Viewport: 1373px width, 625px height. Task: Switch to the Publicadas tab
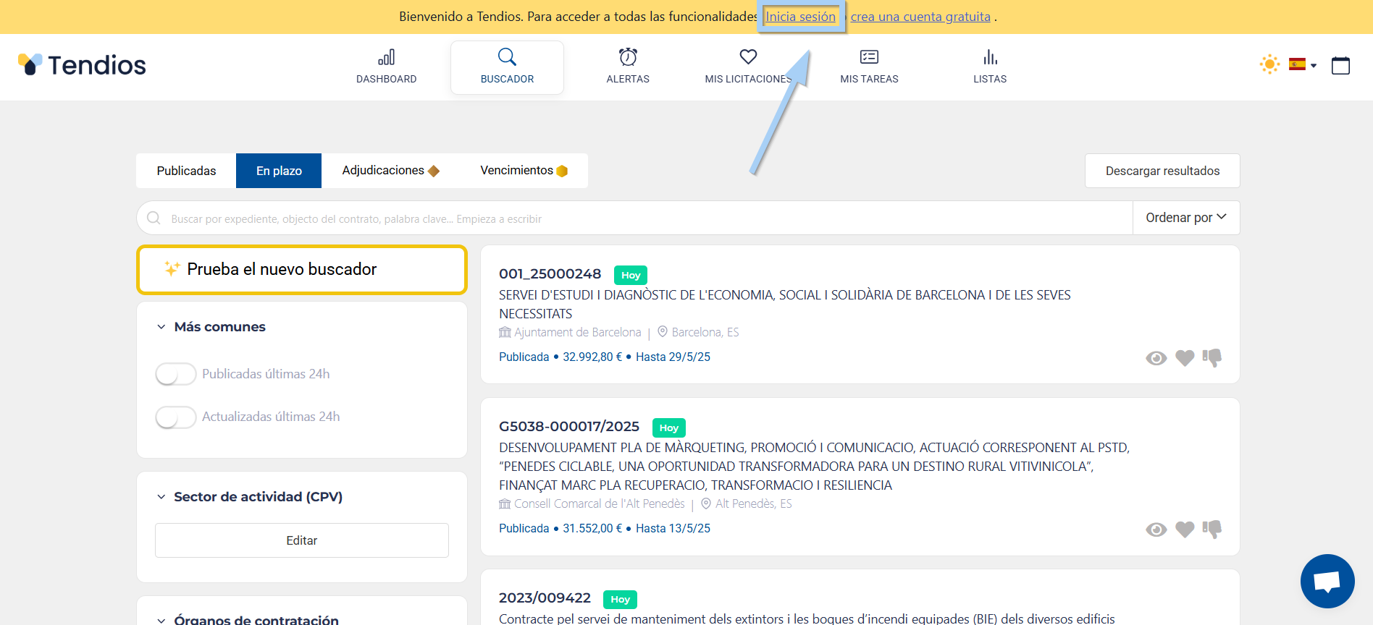186,171
